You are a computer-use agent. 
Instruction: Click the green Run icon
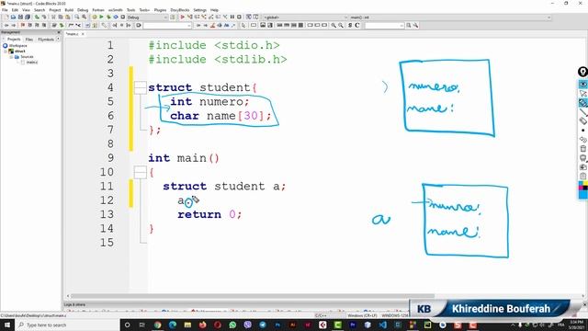pyautogui.click(x=101, y=17)
